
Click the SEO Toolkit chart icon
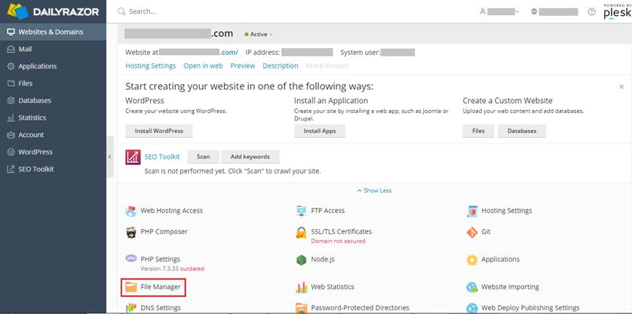click(133, 157)
